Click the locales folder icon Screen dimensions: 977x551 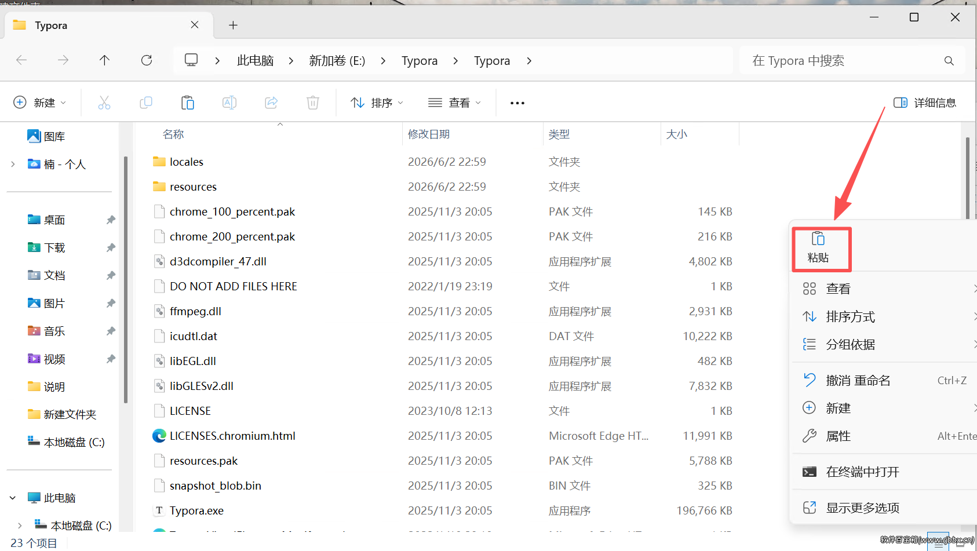click(159, 161)
